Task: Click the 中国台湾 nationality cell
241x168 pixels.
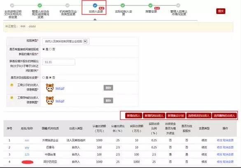Action: tap(50, 154)
